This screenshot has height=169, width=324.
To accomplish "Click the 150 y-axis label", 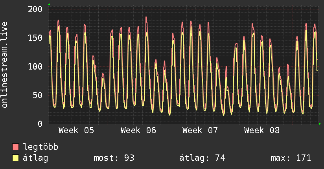I will click(35, 38).
